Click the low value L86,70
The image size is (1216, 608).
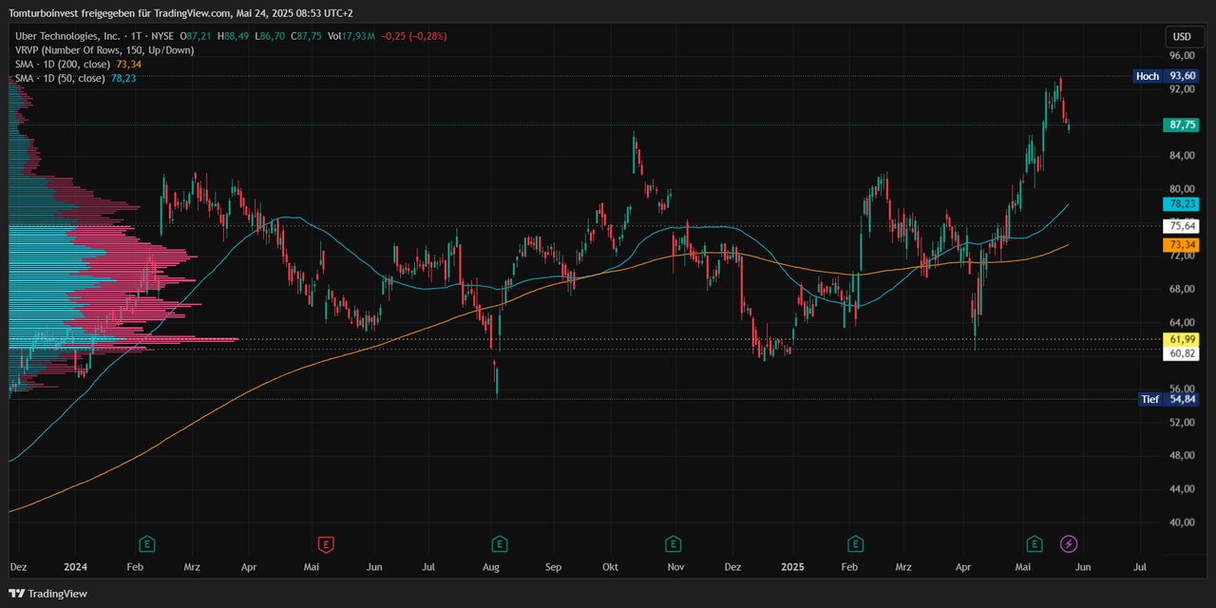click(269, 36)
